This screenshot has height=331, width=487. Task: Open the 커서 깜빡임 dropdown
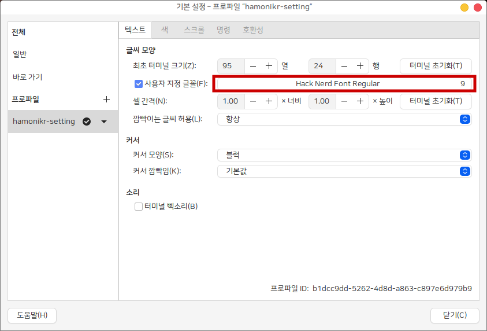[344, 171]
